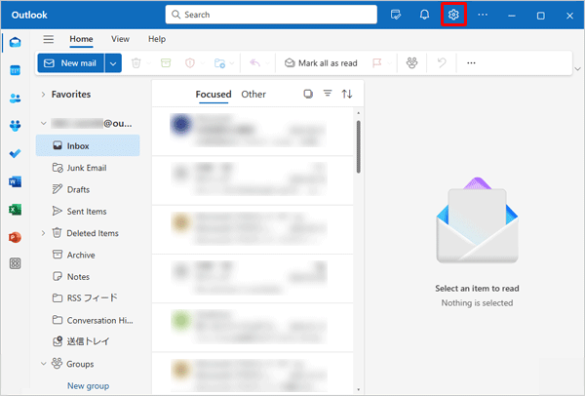Open People in left app rail
This screenshot has width=585, height=396.
(15, 99)
